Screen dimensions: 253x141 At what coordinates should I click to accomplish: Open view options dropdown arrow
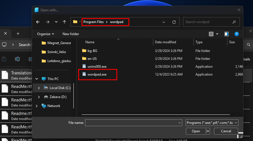(217, 34)
